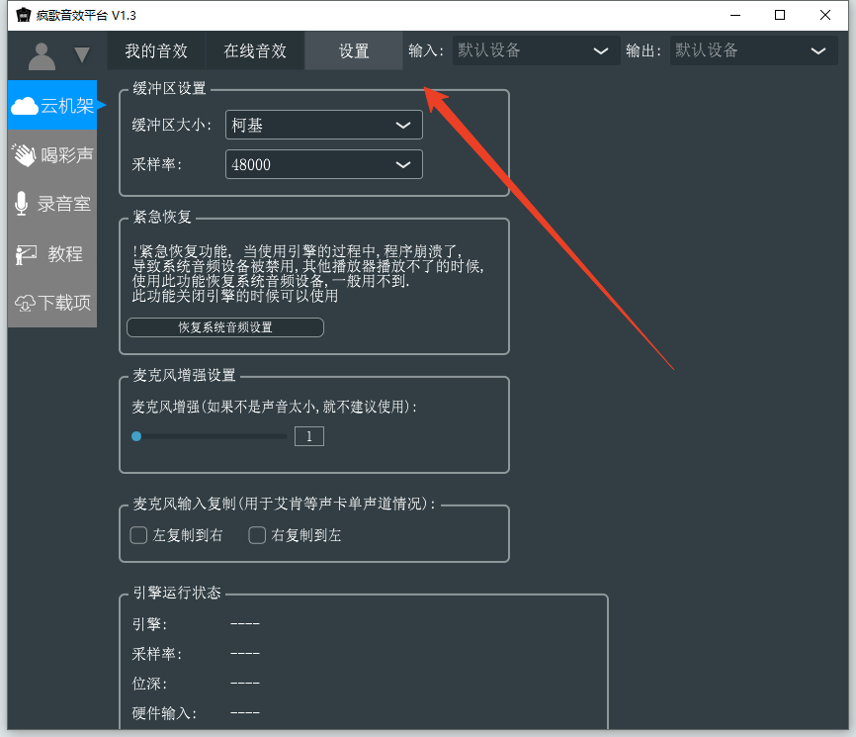The image size is (856, 737).
Task: Select the 设置 tab button
Action: [x=353, y=50]
